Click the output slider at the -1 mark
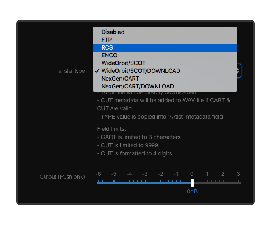The image size is (271, 225). coord(176,182)
